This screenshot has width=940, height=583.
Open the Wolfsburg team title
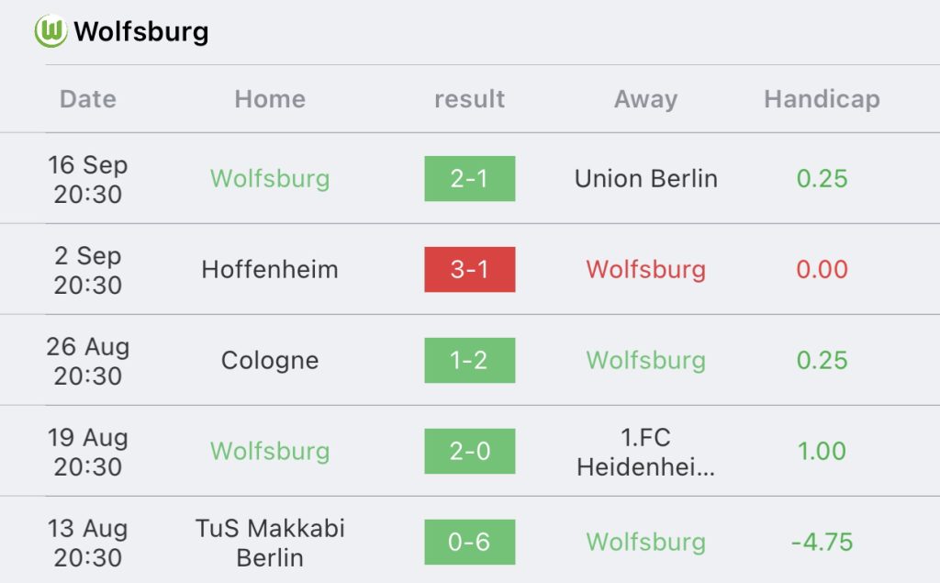tap(141, 33)
